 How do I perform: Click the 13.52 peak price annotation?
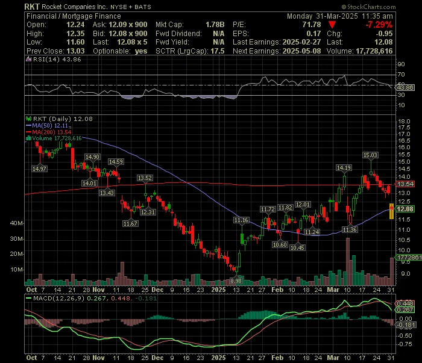145,178
